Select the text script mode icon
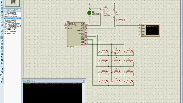The height and width of the screenshot is (103, 183). click(x=2, y=9)
